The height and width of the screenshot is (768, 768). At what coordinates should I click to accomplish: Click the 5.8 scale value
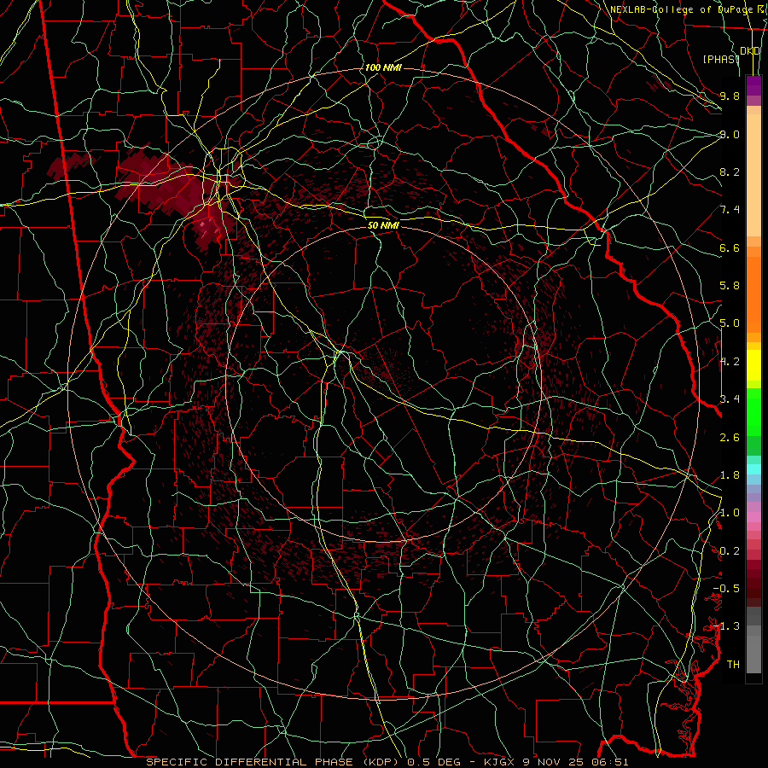coord(730,286)
